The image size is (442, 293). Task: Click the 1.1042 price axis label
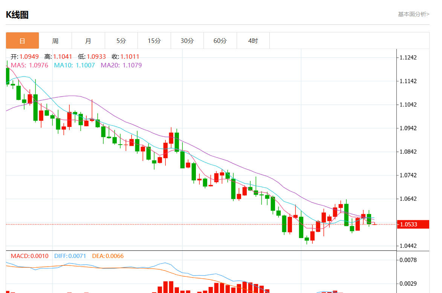pyautogui.click(x=408, y=105)
